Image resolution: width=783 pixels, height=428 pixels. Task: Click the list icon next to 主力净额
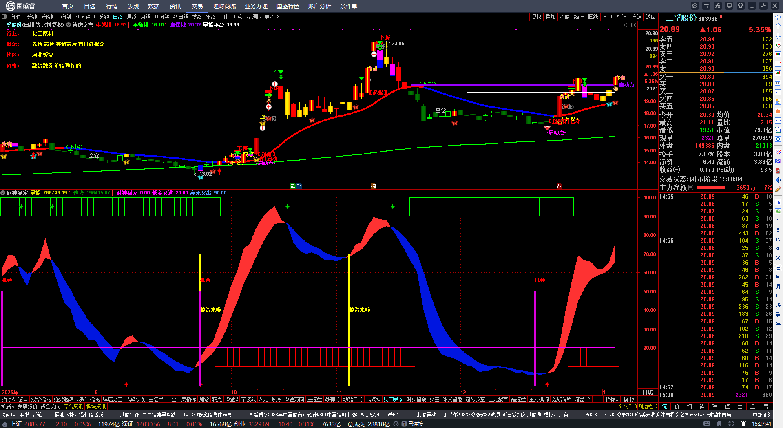click(691, 188)
